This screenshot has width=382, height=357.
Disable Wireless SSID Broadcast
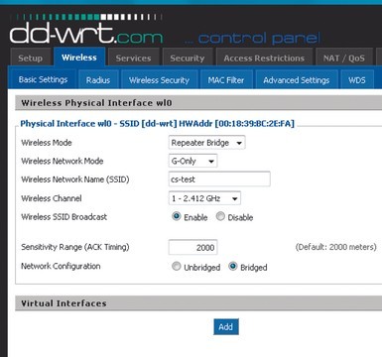(220, 216)
